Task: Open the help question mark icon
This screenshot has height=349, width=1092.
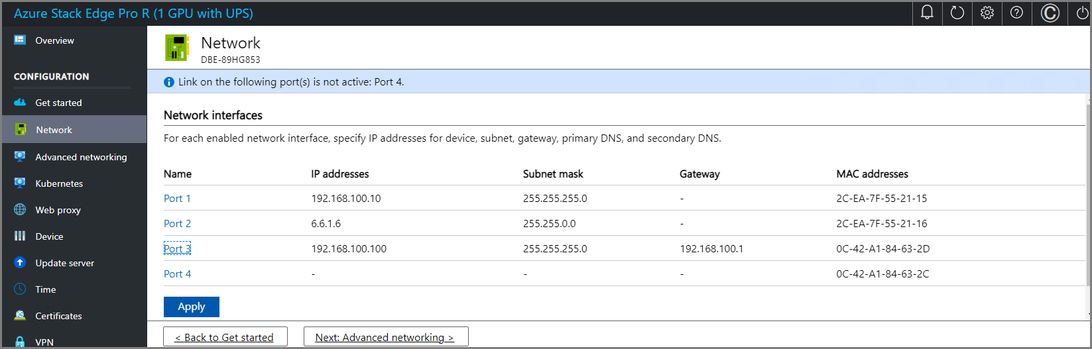Action: coord(1016,13)
